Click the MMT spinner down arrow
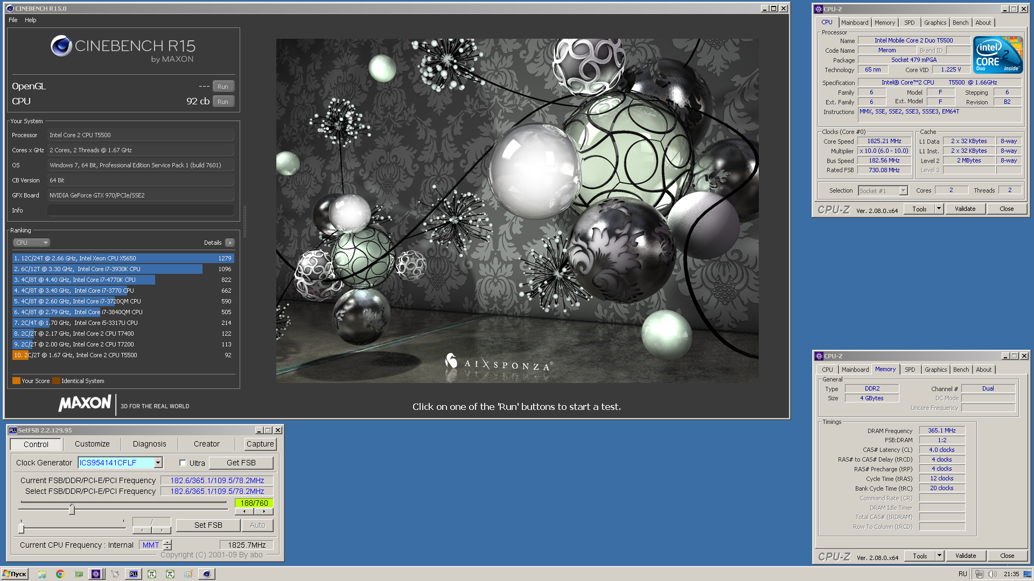The image size is (1034, 581). 167,548
